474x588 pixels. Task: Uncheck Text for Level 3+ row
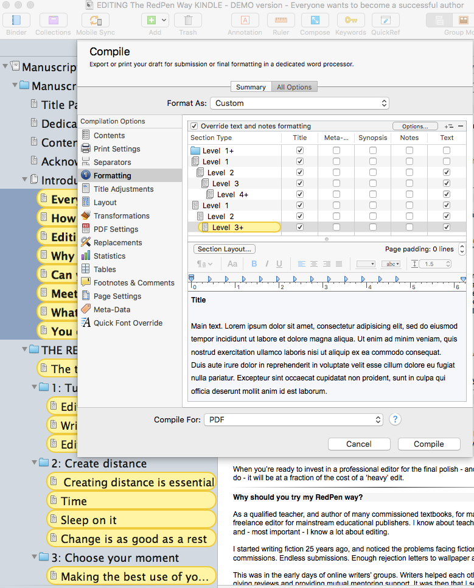click(x=446, y=227)
